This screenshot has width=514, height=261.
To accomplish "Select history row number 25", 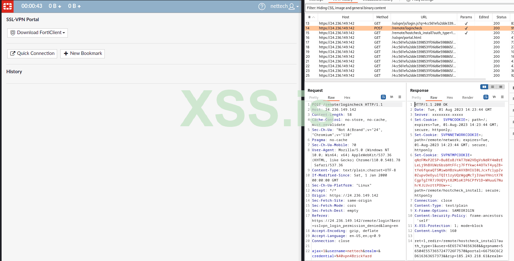I will [x=410, y=75].
